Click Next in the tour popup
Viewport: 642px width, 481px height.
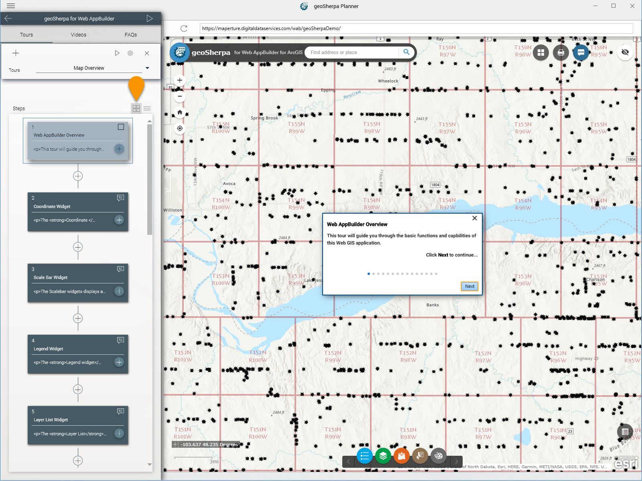469,286
